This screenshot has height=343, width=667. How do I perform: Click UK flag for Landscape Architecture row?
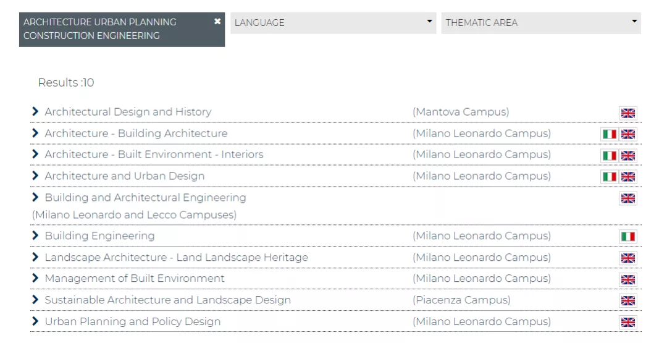(627, 258)
